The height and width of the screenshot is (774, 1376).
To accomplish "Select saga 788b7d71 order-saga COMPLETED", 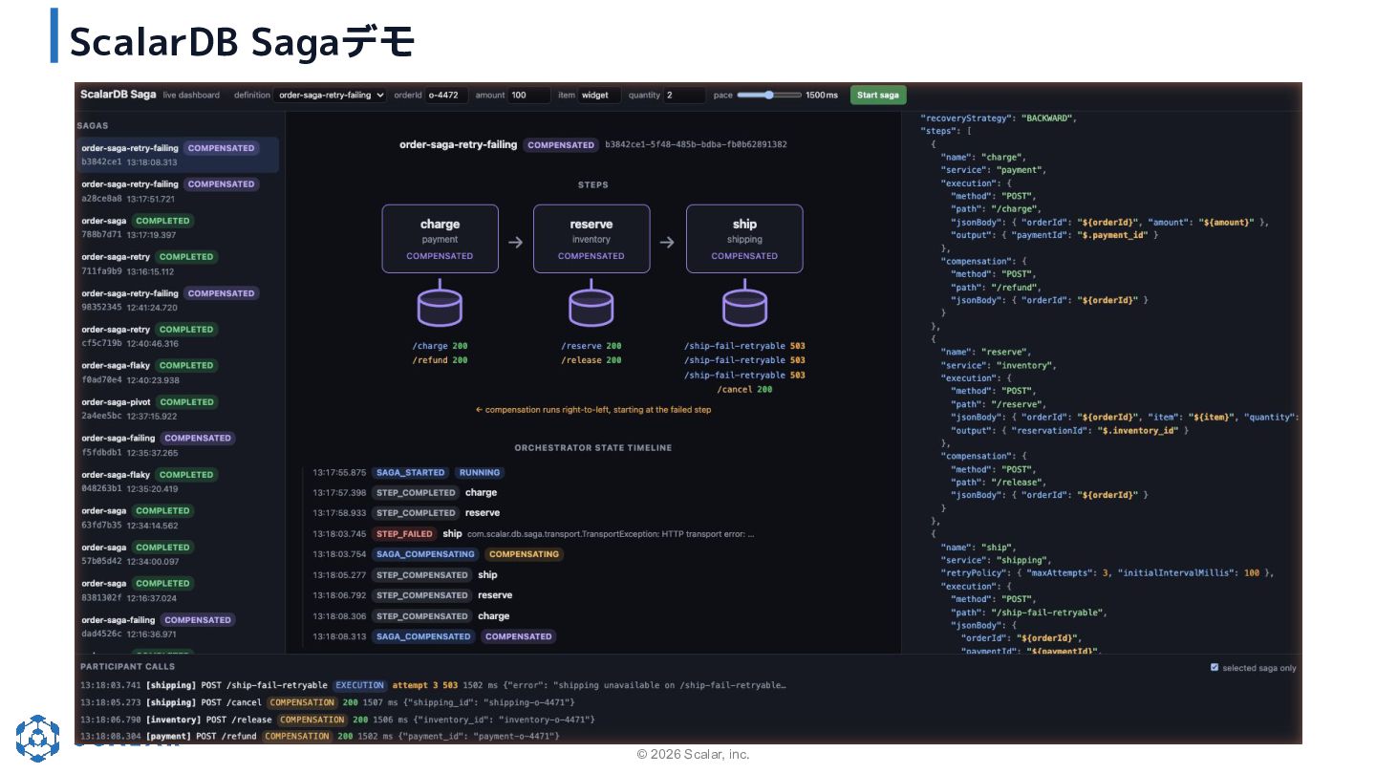I will 178,227.
